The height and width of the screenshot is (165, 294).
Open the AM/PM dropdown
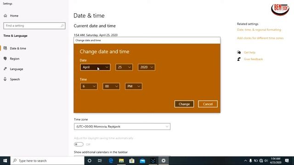[x=134, y=86]
